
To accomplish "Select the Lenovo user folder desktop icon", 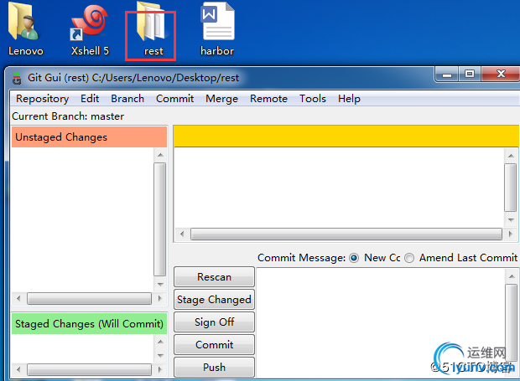I will coord(25,29).
